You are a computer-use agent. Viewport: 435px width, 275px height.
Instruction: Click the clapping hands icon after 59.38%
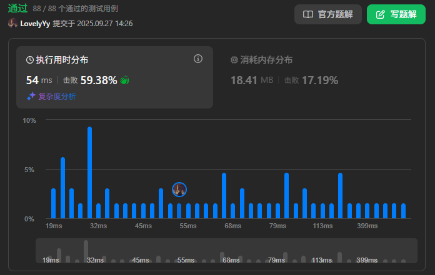(124, 80)
